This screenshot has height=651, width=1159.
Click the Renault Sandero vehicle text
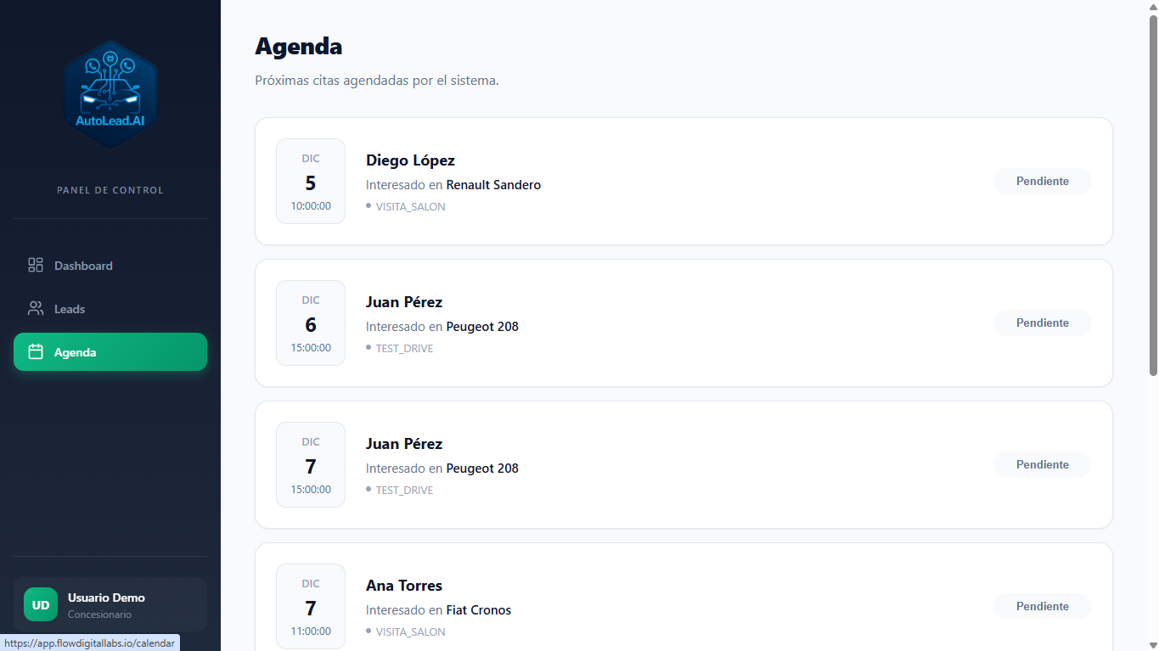(x=493, y=185)
